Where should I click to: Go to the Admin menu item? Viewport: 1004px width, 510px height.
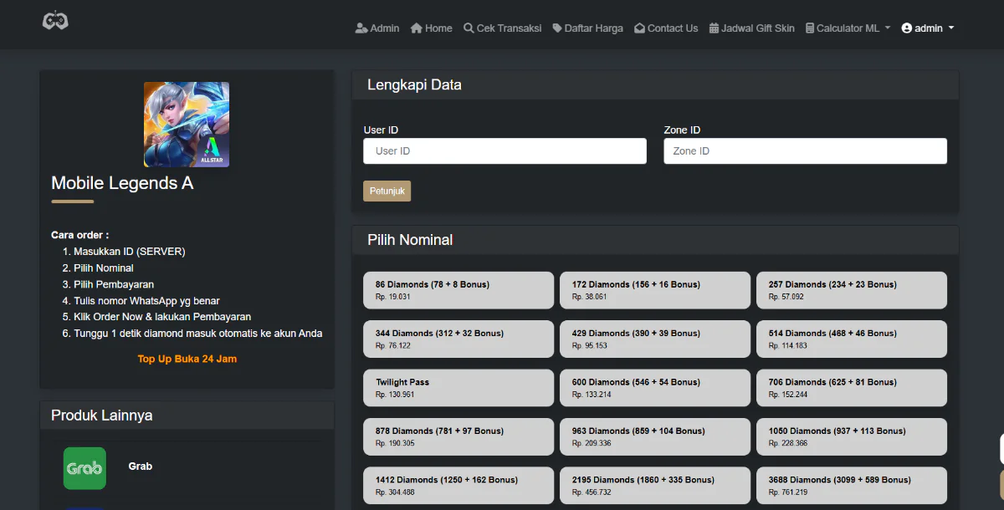(377, 28)
